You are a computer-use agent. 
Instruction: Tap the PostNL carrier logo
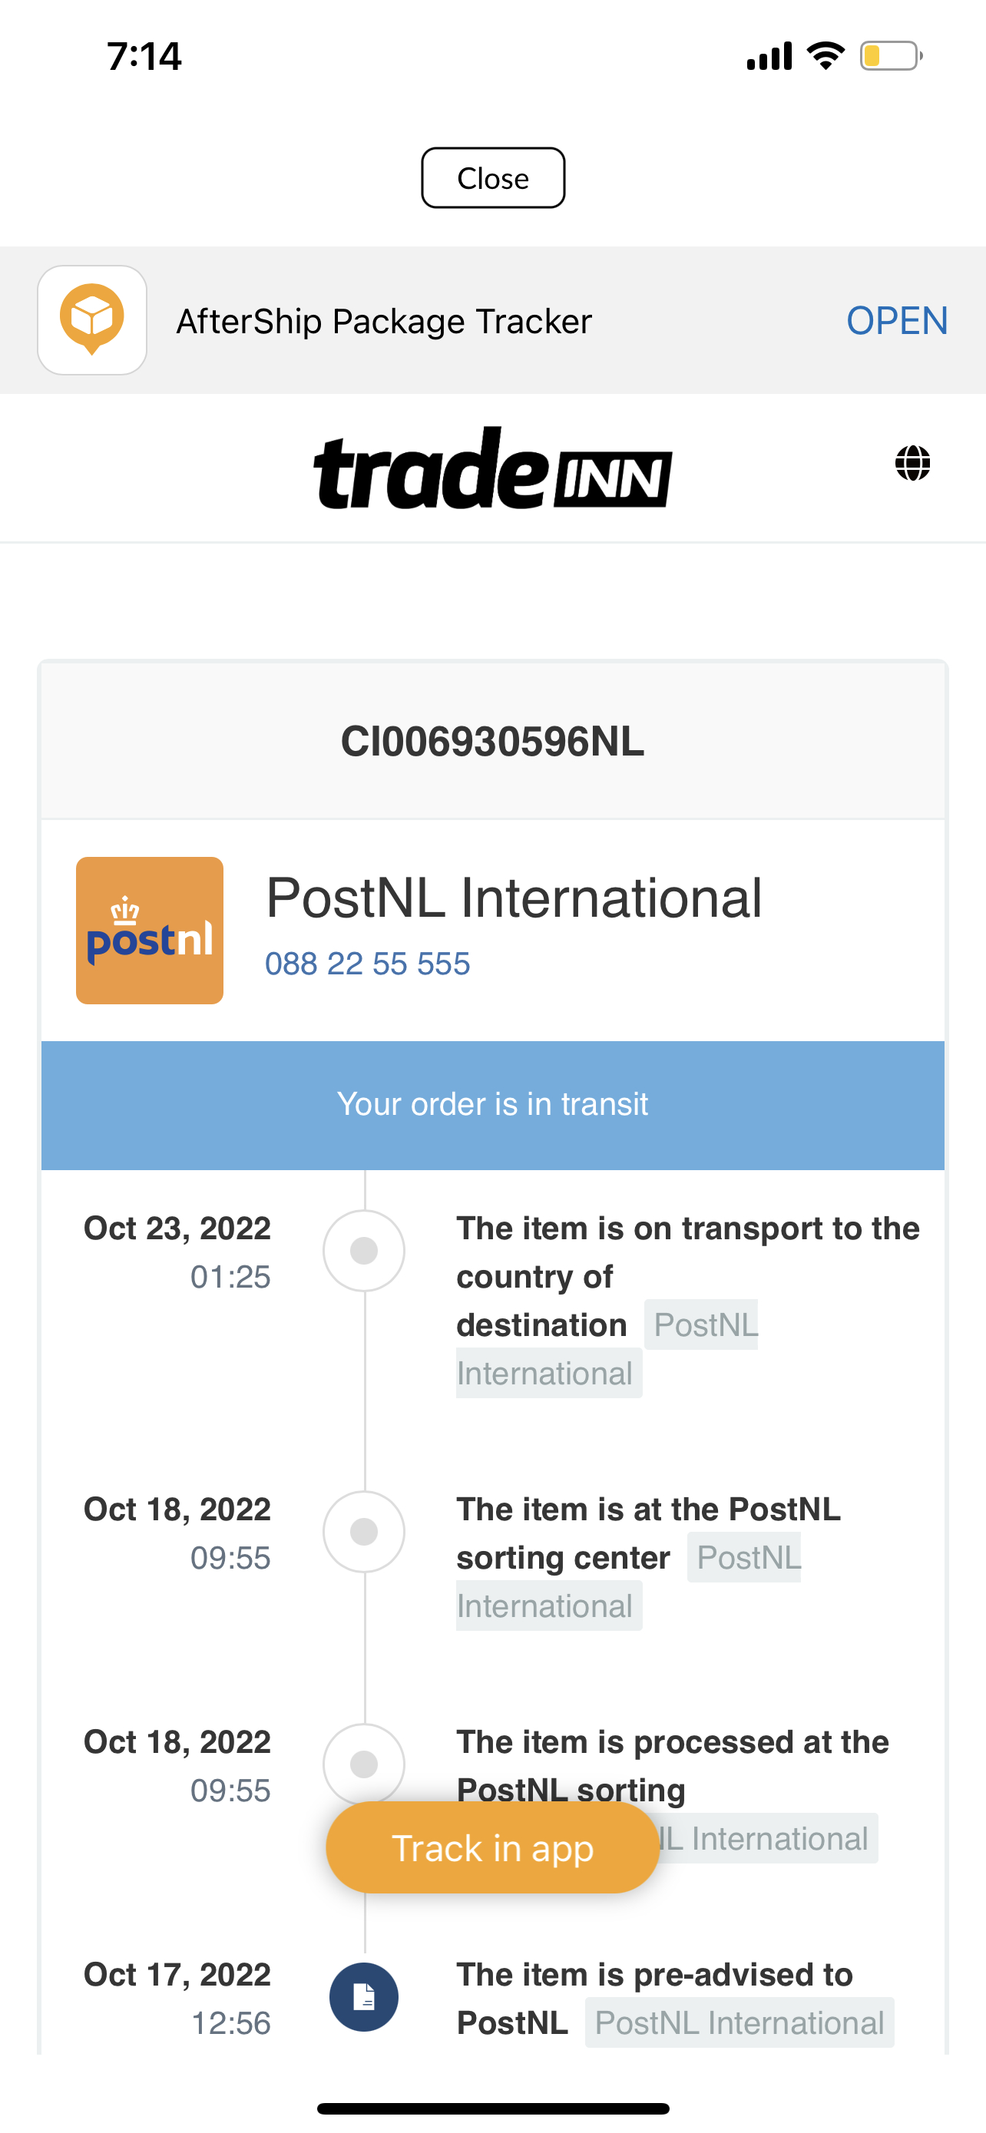(x=150, y=930)
